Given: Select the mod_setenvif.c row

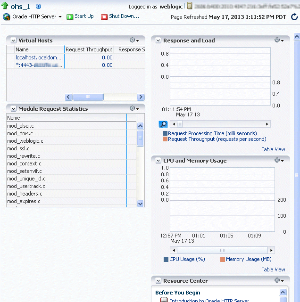Looking at the screenshot, I should pos(71,171).
